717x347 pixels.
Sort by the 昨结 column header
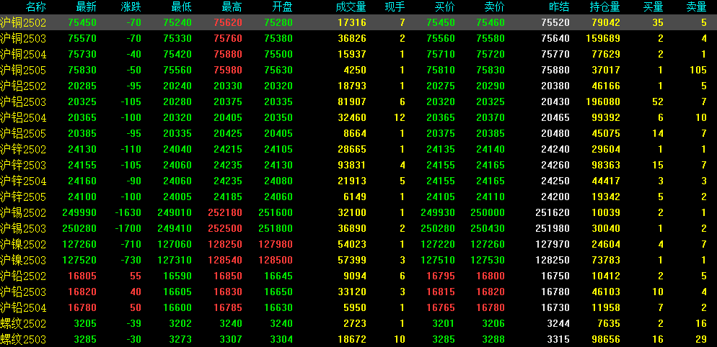coord(559,7)
